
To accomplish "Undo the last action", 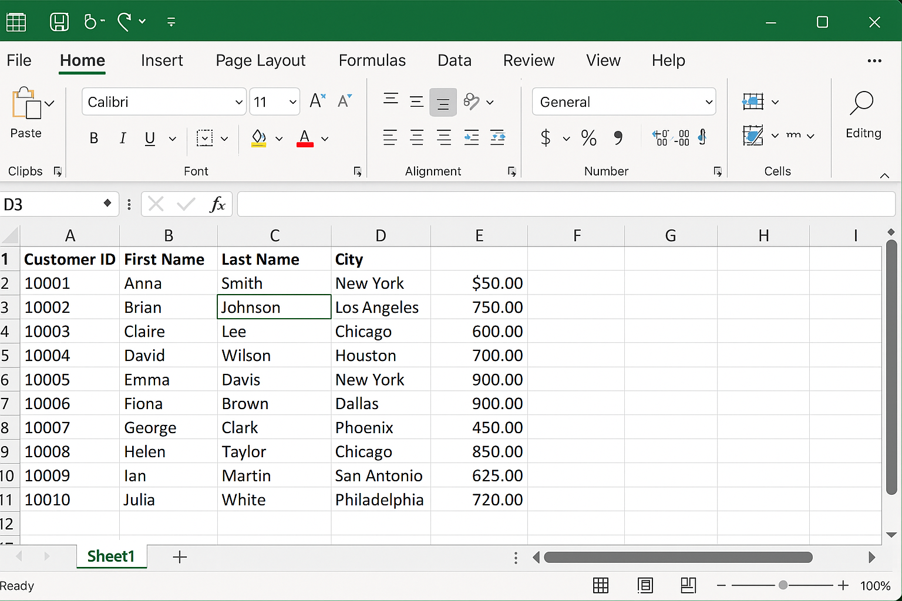I will click(90, 22).
